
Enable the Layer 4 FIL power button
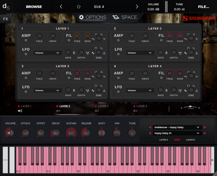tap(161, 78)
